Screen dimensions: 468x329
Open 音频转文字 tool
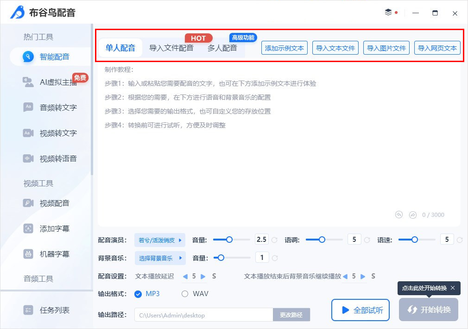coord(51,108)
